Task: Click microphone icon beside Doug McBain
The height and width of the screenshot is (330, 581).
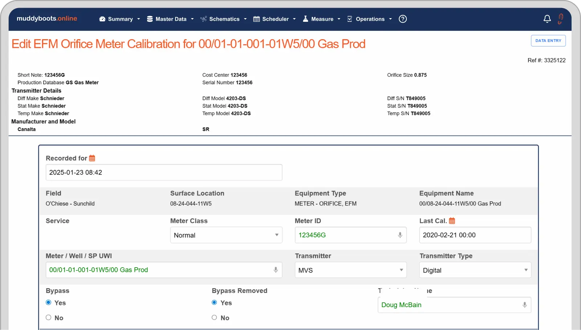Action: [524, 305]
